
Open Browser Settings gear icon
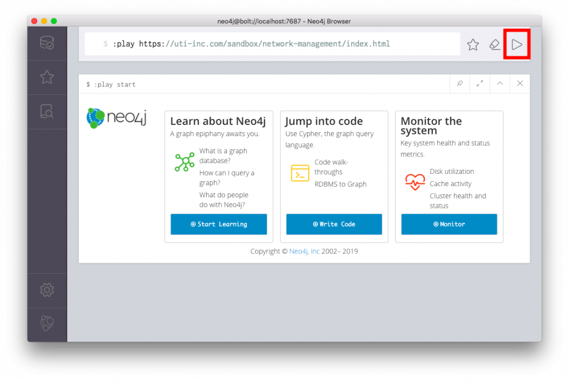[x=47, y=289]
